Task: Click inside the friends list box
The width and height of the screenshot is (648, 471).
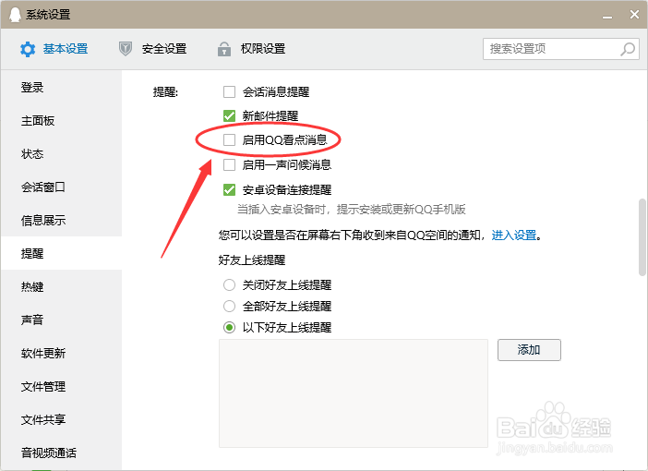Action: point(354,393)
